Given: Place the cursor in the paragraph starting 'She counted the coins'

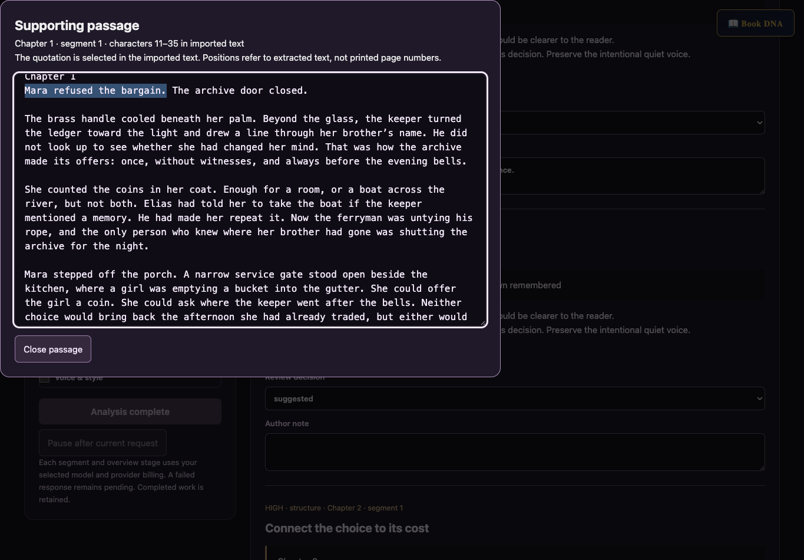Looking at the screenshot, I should tap(249, 218).
